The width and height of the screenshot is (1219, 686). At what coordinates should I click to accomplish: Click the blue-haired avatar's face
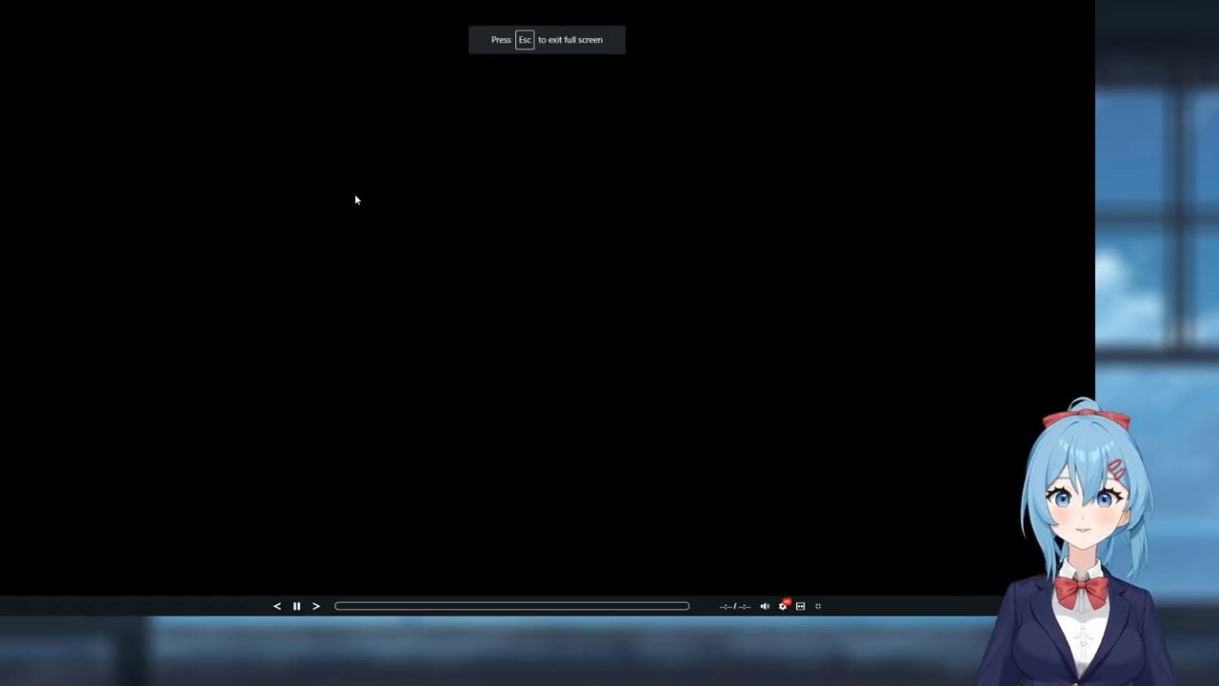click(x=1086, y=505)
